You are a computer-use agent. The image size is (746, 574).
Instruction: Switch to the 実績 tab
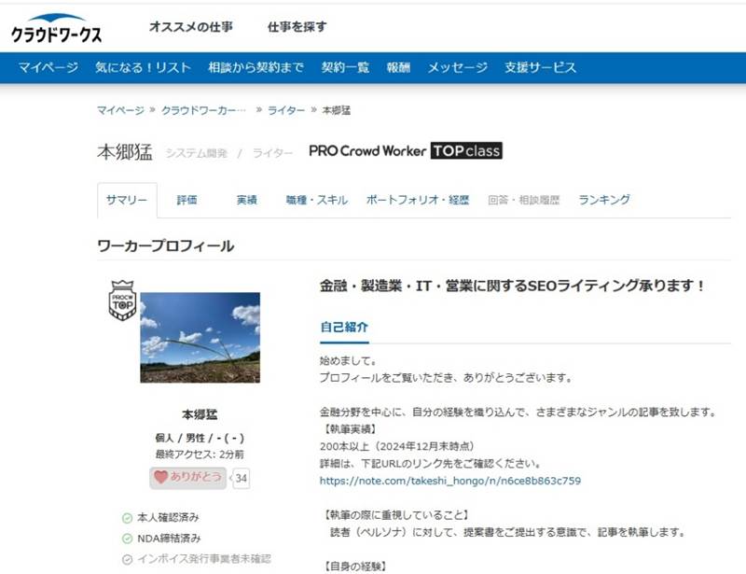246,200
